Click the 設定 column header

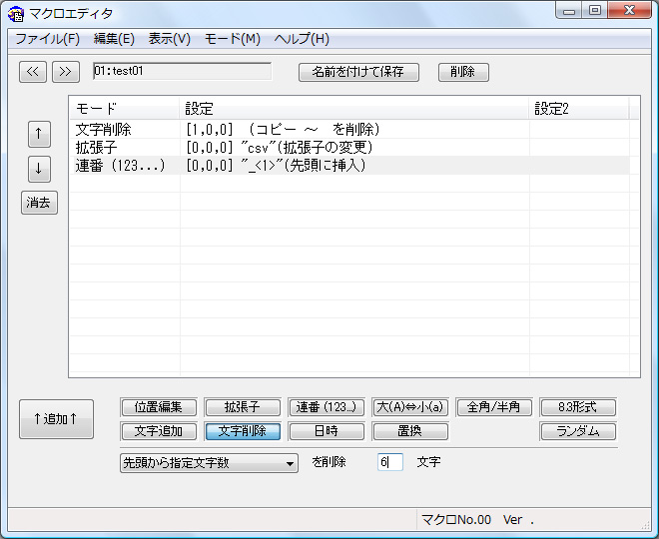[x=353, y=109]
